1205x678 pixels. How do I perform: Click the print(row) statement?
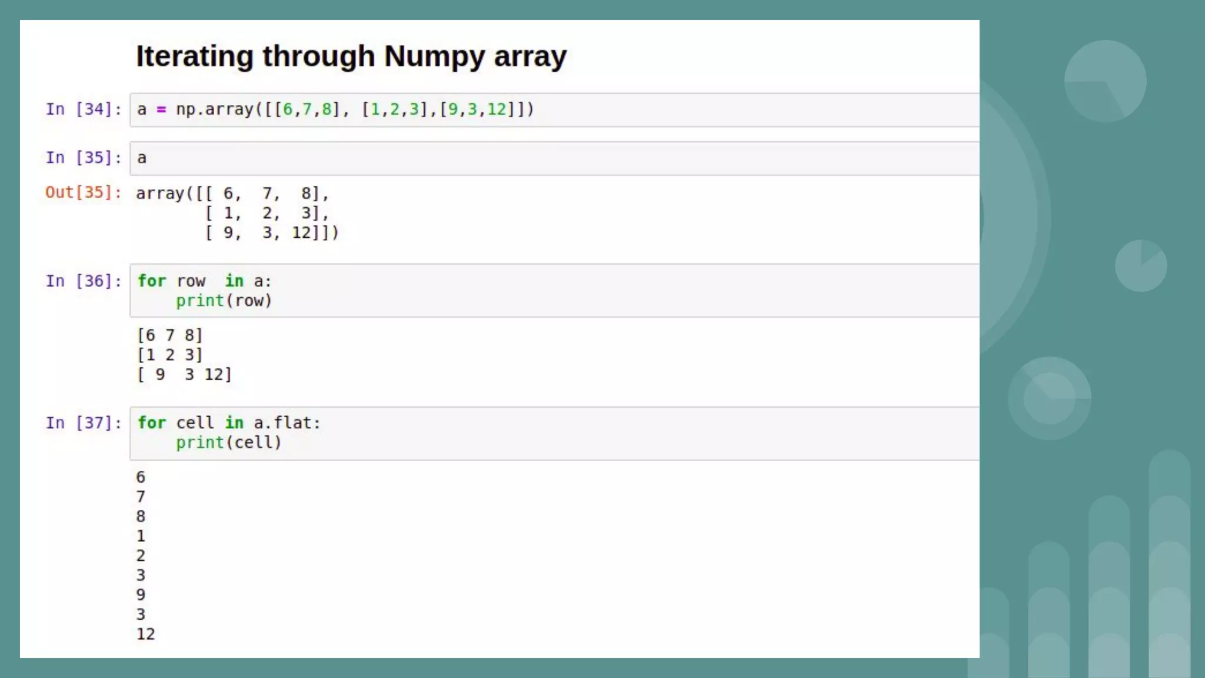(x=224, y=301)
